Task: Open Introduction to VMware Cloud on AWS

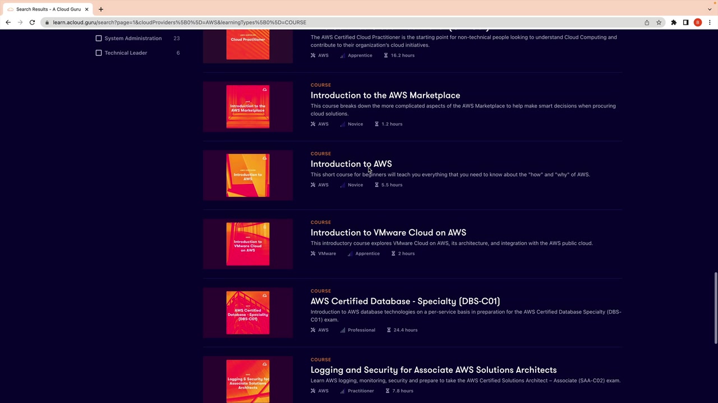Action: (x=388, y=233)
